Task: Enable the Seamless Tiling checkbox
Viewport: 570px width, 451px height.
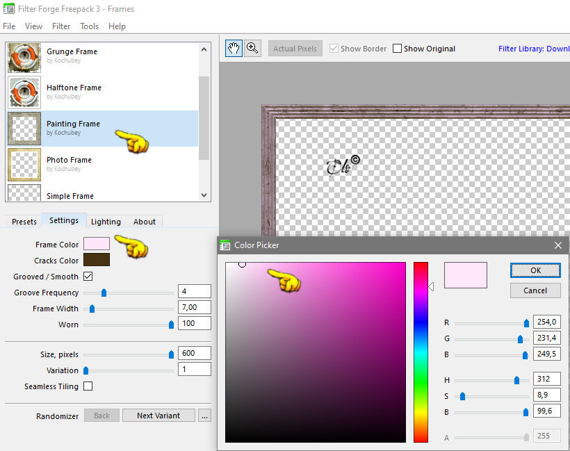Action: pyautogui.click(x=88, y=386)
